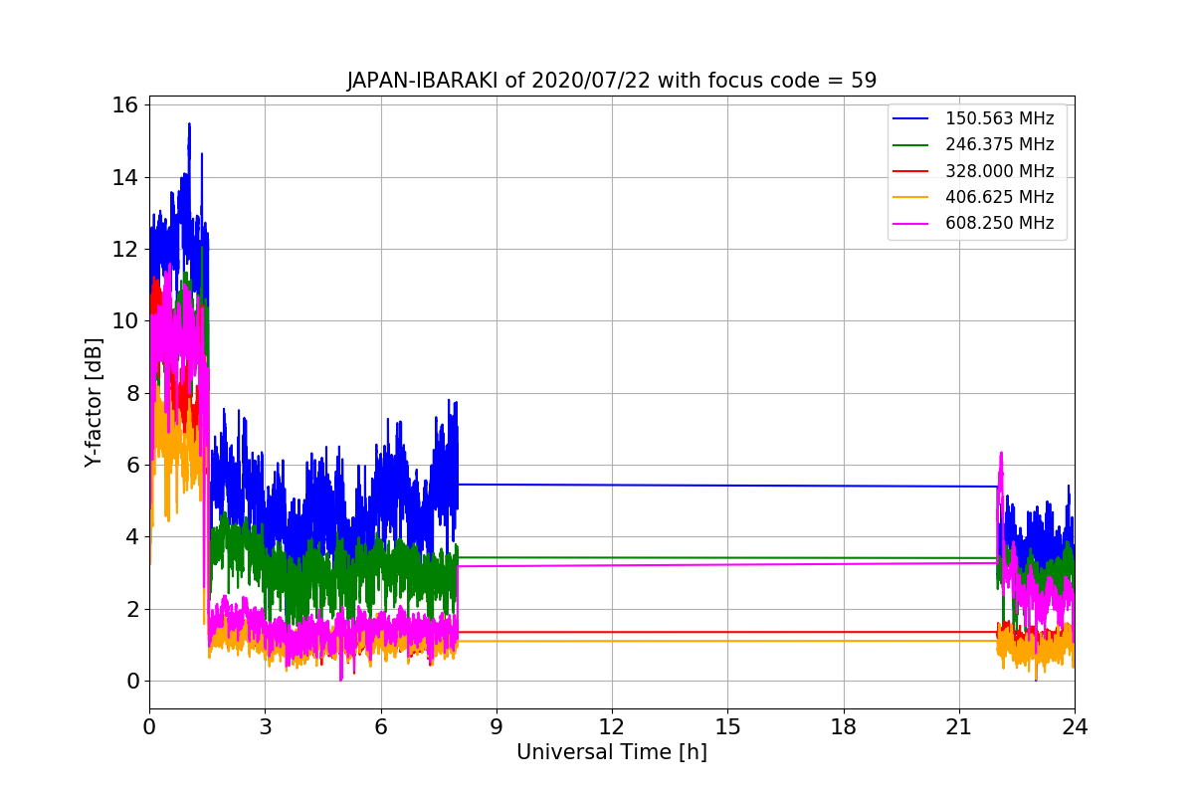Select the 608.250 MHz legend label
This screenshot has width=1194, height=796.
[x=999, y=223]
